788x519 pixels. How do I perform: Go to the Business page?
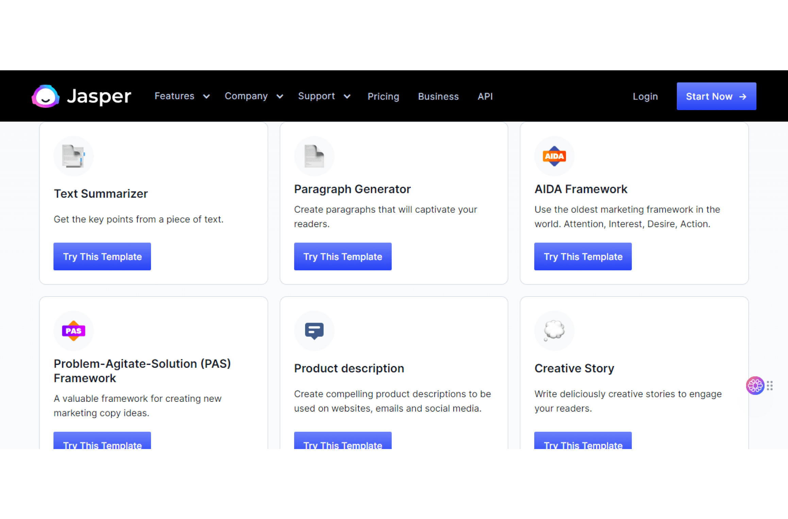[x=438, y=96]
